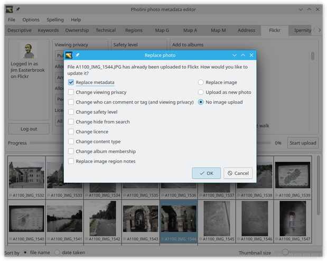Open the Help menu
327x261 pixels.
(x=76, y=20)
